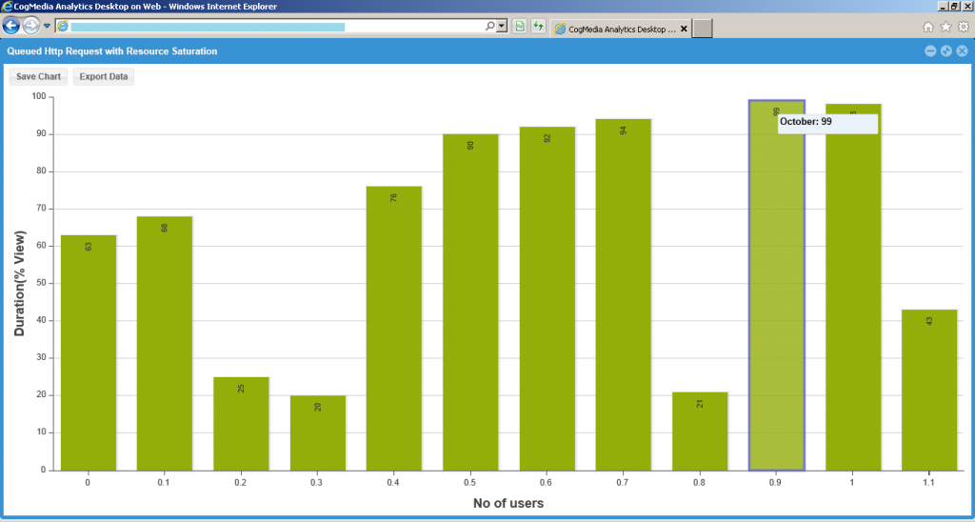Click the Compatibility View icon

(520, 27)
